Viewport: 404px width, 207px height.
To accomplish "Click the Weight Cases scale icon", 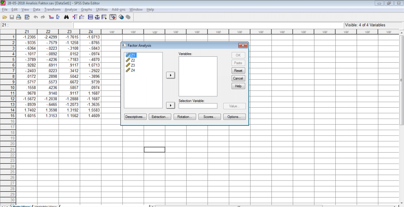I will click(x=97, y=17).
